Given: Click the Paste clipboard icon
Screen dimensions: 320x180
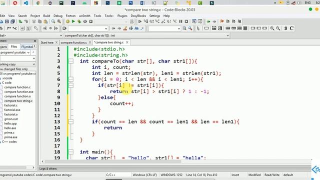Looking at the screenshot, I should [x=45, y=21].
